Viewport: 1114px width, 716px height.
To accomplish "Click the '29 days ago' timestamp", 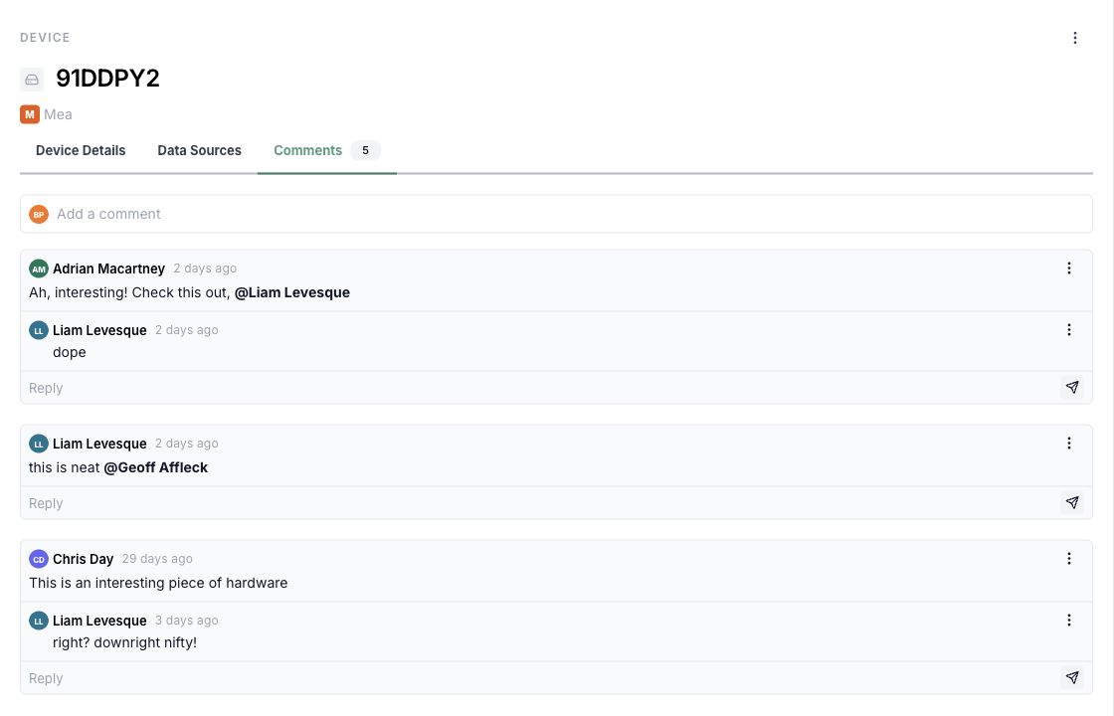I will (157, 559).
